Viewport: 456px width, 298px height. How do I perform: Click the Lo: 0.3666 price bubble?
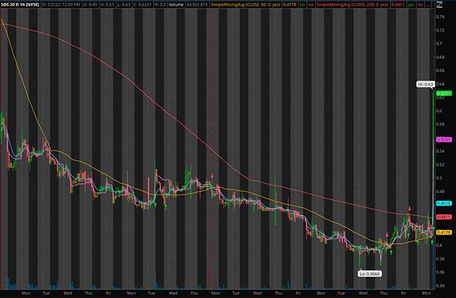369,273
